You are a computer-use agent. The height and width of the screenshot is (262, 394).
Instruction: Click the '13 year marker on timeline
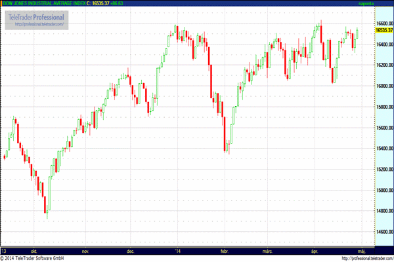4,252
